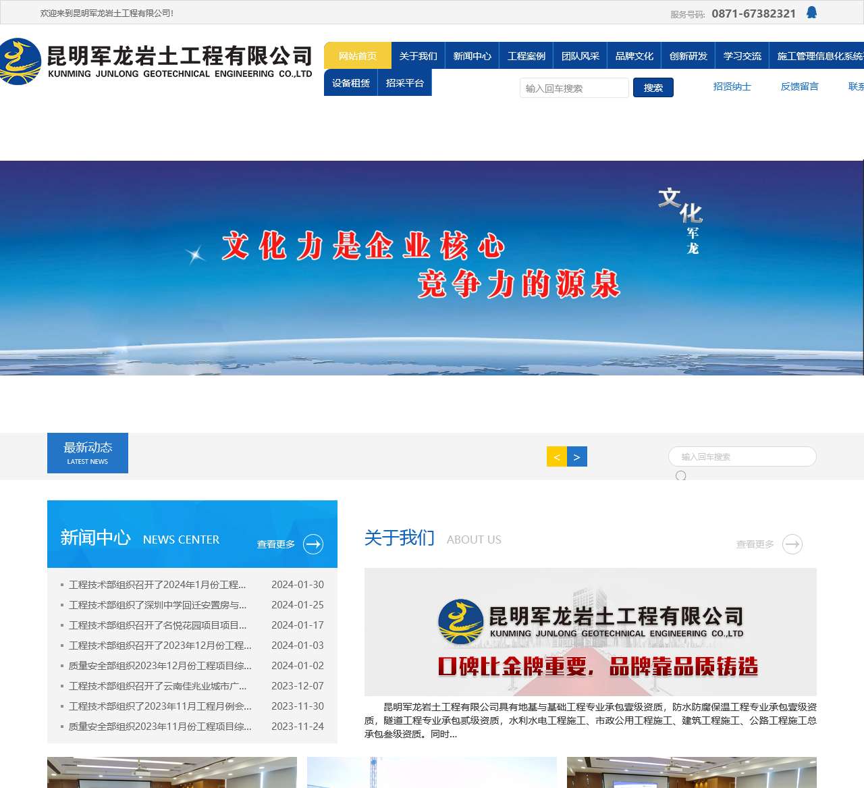
Task: Open the 网站首页 home tab
Action: [358, 56]
